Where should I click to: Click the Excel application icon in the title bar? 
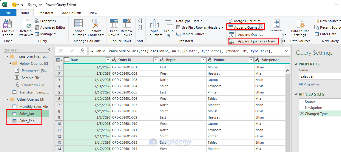coord(4,5)
